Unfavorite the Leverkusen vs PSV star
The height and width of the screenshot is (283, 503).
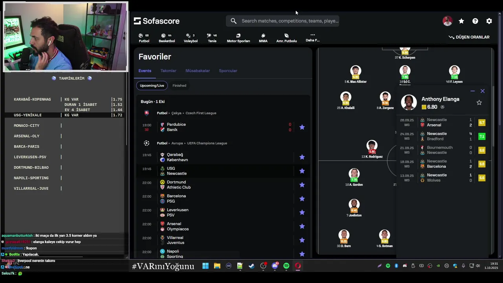tap(302, 212)
